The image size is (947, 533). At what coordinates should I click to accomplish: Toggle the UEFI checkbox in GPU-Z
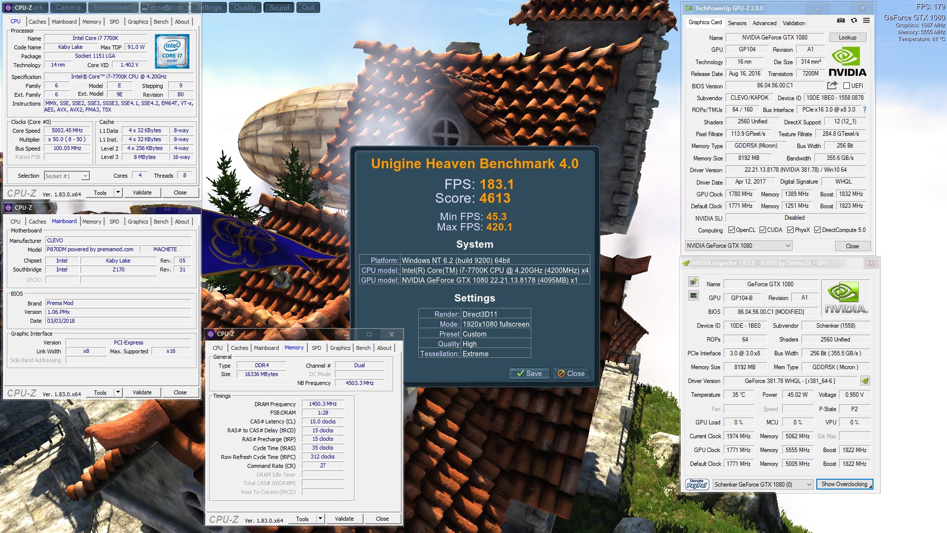(x=846, y=86)
